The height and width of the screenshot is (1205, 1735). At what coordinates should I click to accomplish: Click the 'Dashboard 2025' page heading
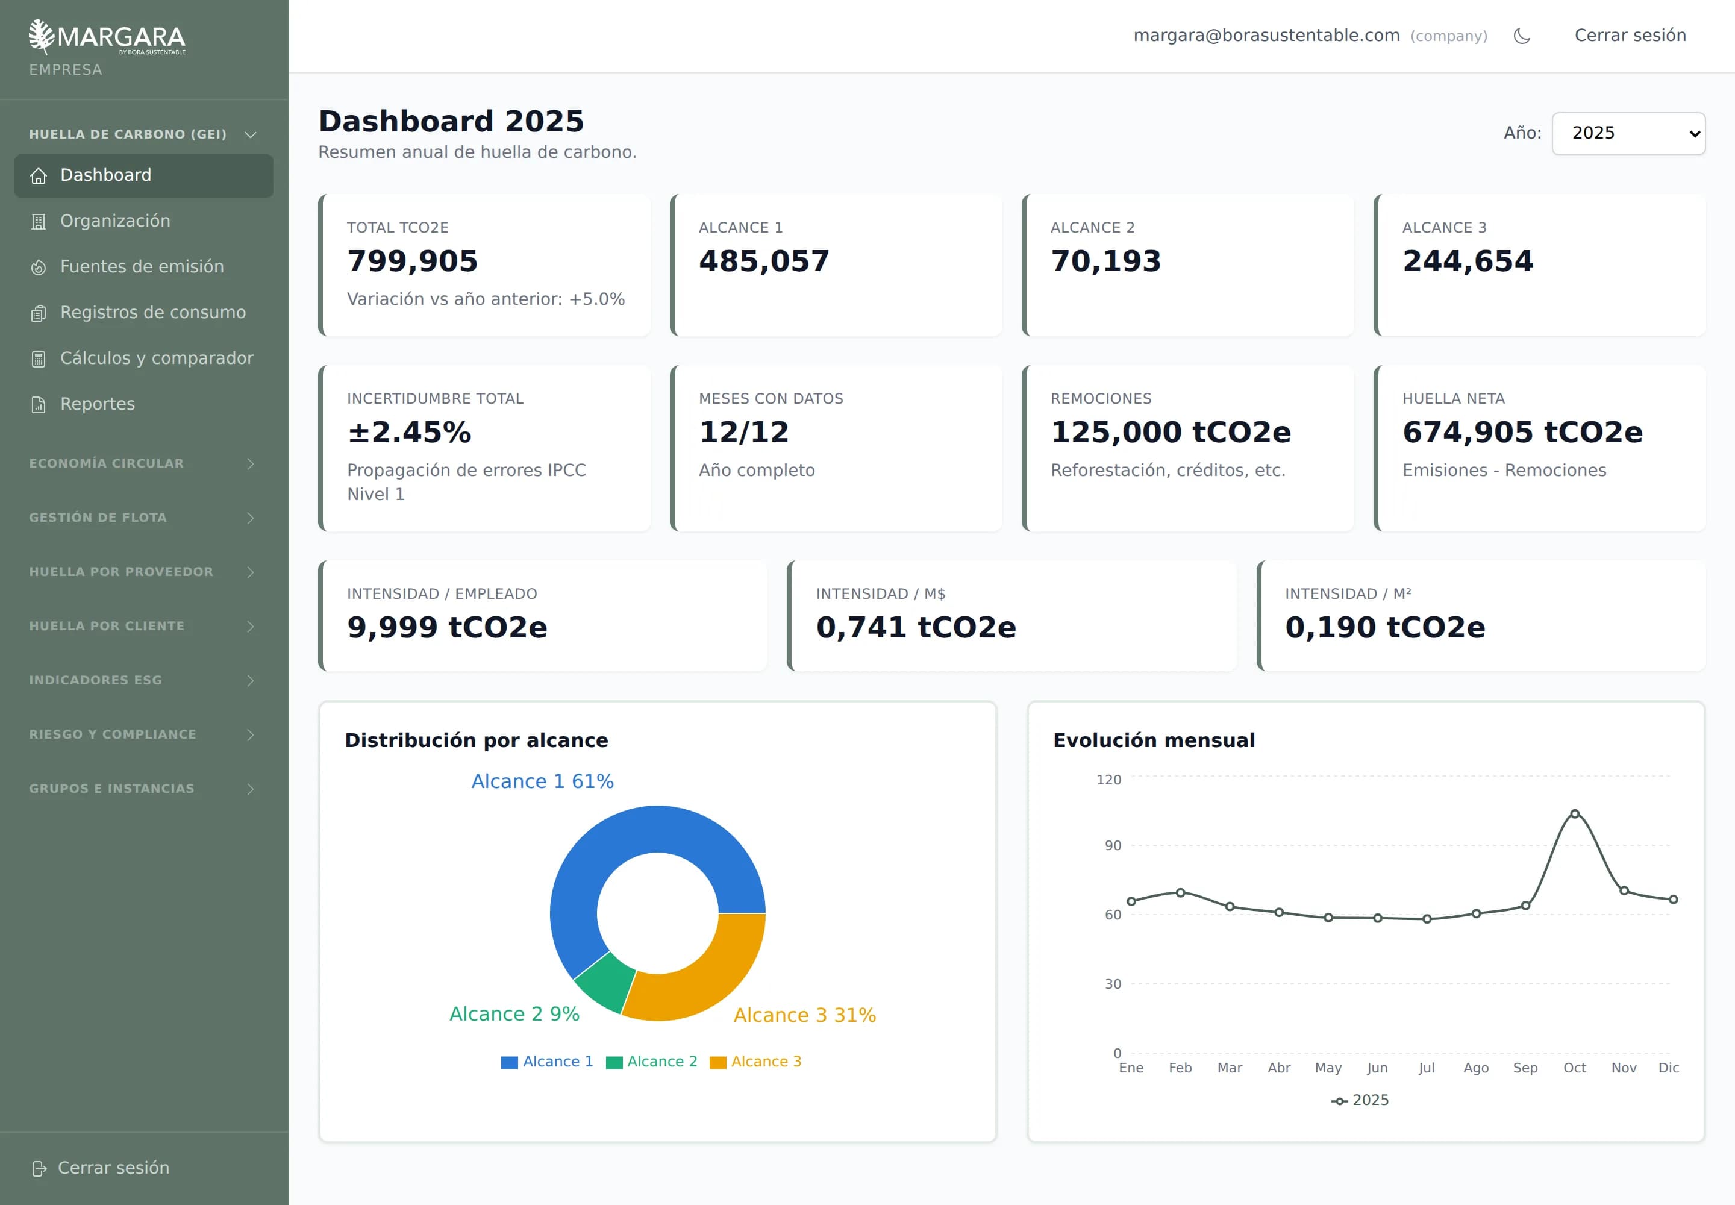[x=451, y=122]
